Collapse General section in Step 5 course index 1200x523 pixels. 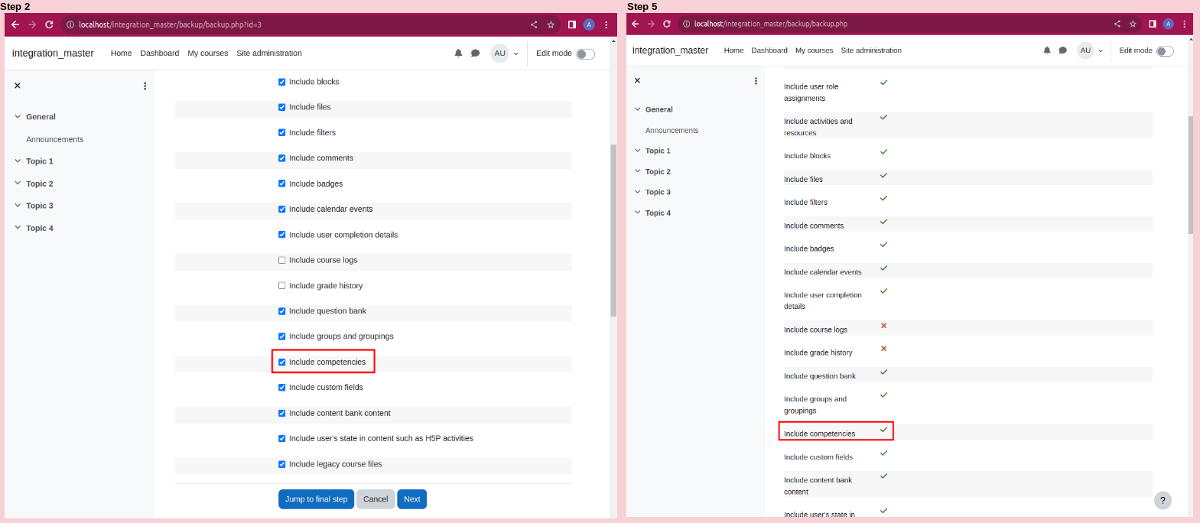(x=638, y=109)
